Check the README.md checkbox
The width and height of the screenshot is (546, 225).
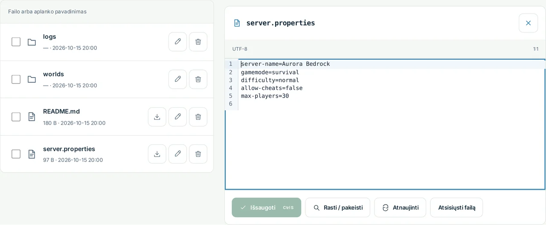[x=16, y=117]
